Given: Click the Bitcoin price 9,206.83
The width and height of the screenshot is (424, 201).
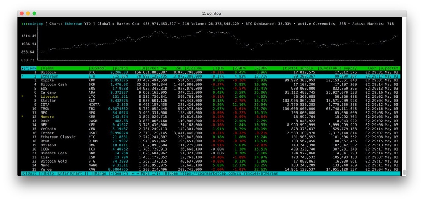Looking at the screenshot, I should tap(119, 72).
